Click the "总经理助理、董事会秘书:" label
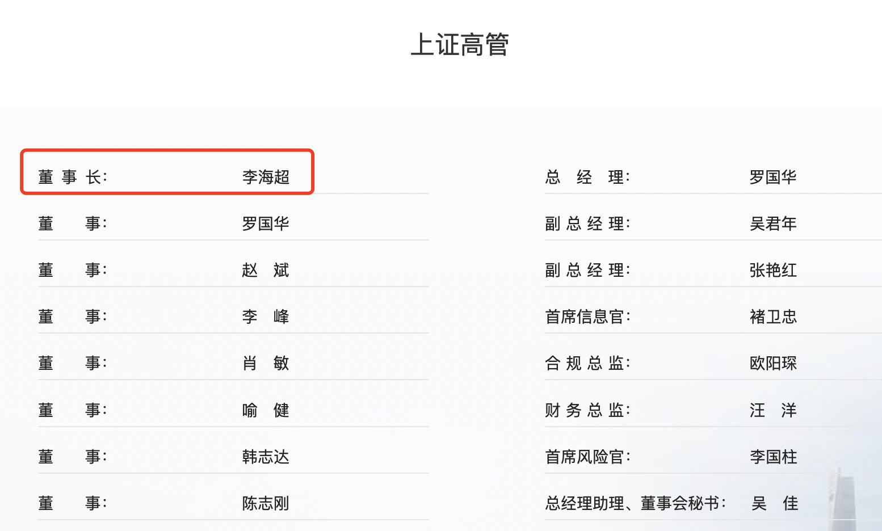Viewport: 882px width, 531px height. [636, 503]
